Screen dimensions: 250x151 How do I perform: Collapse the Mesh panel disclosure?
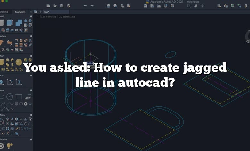pos(31,56)
